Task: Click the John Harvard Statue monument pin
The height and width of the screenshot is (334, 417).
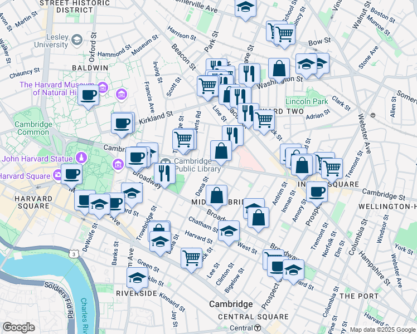Action: coord(81,158)
